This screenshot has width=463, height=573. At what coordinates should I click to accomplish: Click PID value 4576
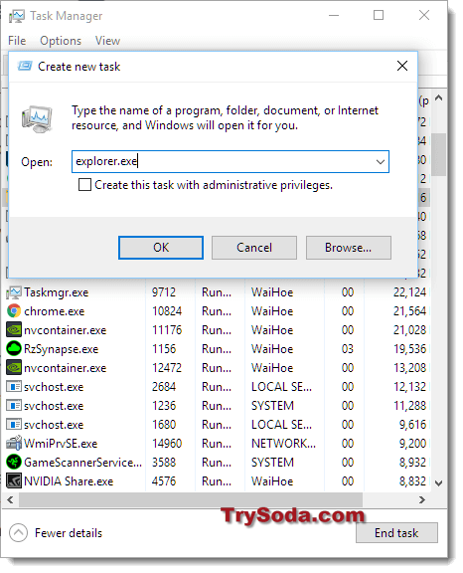[x=164, y=481]
